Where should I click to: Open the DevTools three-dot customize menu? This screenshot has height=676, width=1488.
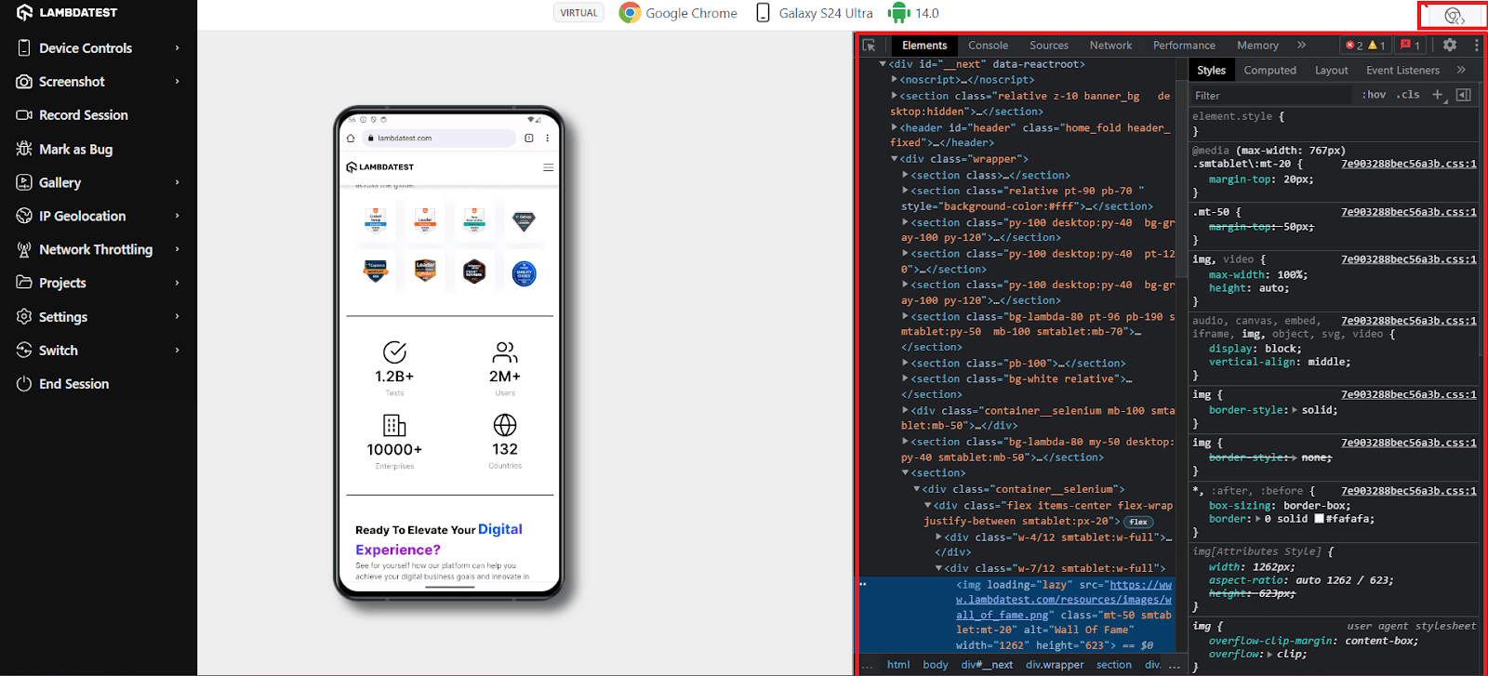(x=1475, y=45)
